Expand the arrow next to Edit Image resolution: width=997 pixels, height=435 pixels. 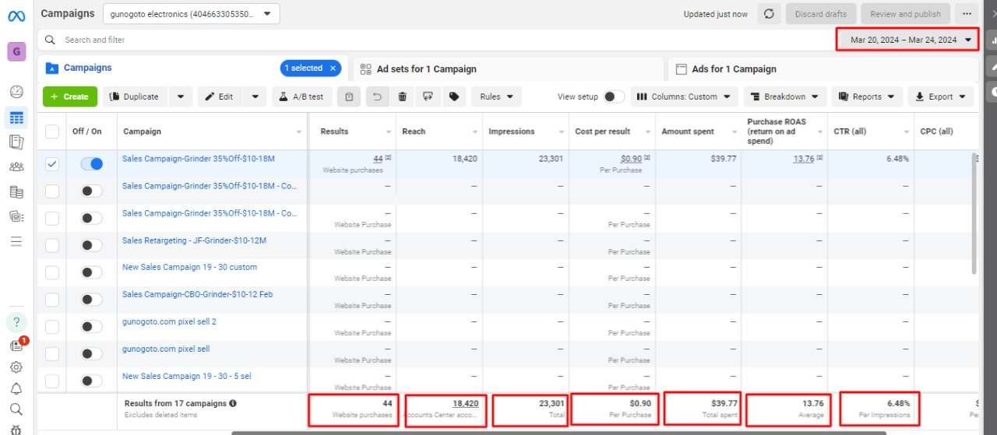tap(255, 96)
